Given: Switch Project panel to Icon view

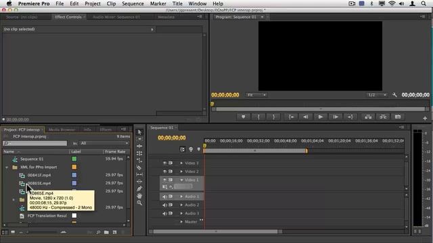Looking at the screenshot, I should pyautogui.click(x=13, y=232).
